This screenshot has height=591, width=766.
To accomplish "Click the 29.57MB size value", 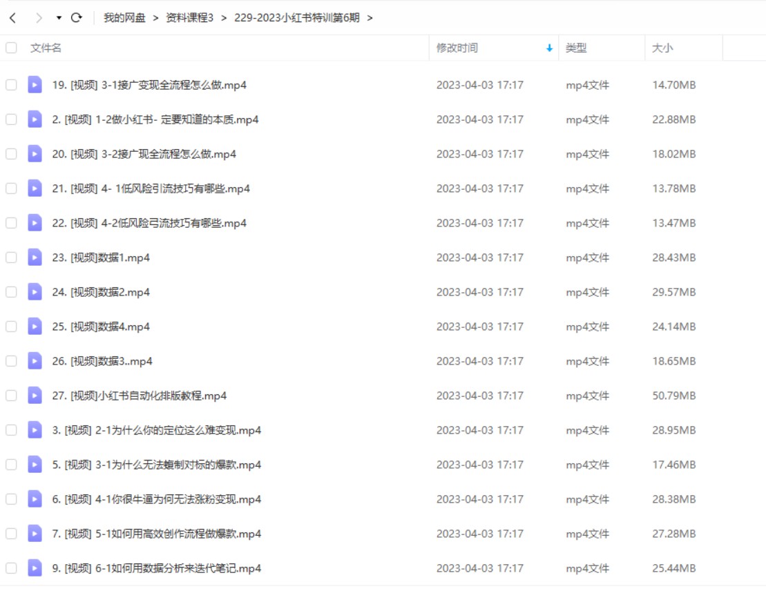I will tap(674, 292).
